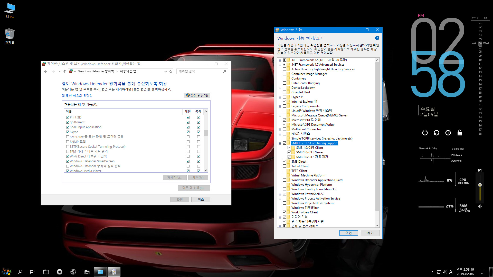Go up one level in firewall window
Viewport: 493px width, 277px height.
click(65, 71)
